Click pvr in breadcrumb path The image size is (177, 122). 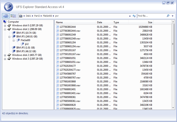pyautogui.click(x=57, y=16)
